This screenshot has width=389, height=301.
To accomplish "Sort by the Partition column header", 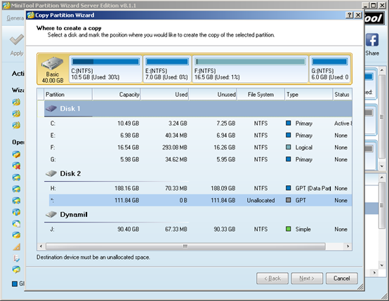I will click(68, 95).
